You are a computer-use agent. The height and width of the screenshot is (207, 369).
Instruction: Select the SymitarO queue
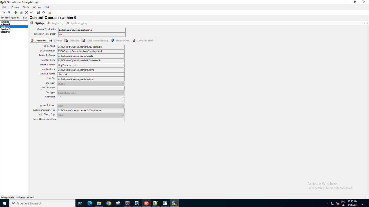14,29
